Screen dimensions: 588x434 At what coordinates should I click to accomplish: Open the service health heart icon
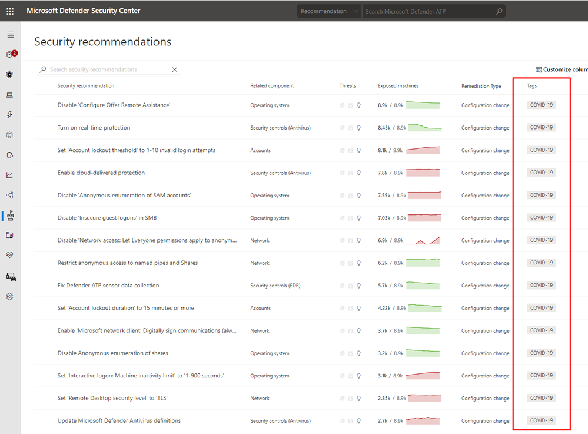pyautogui.click(x=10, y=255)
